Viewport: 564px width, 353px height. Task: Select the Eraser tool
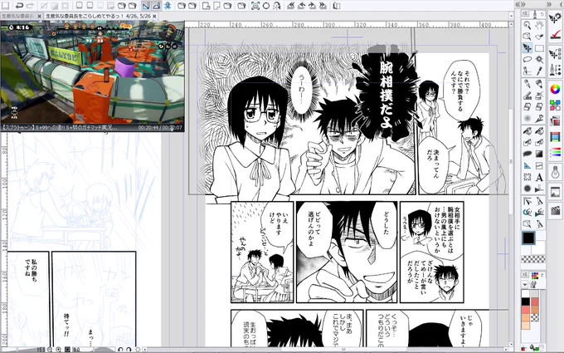click(527, 107)
